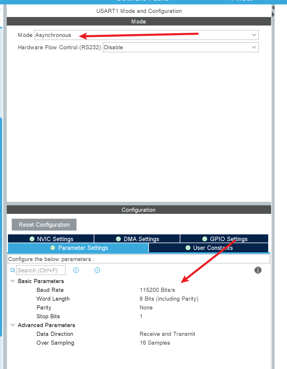The width and height of the screenshot is (287, 369).
Task: Switch to the DMA Settings tab
Action: [137, 239]
